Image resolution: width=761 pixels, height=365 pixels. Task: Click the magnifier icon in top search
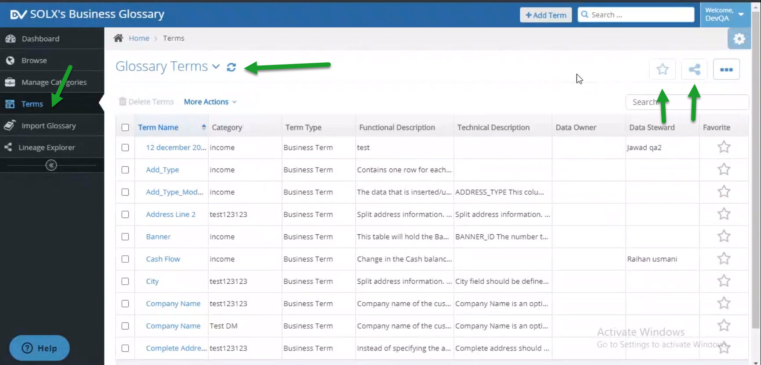(x=584, y=14)
